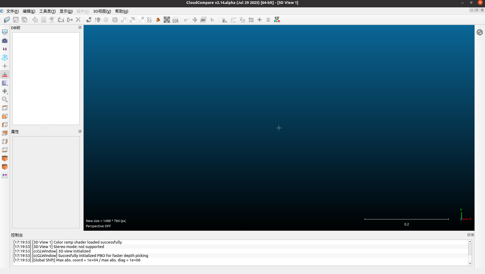Set the view zoom to 1:1

(x=5, y=49)
